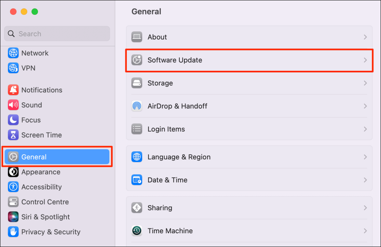Viewport: 381px width, 247px height.
Task: Minimize window with yellow button
Action: point(24,11)
